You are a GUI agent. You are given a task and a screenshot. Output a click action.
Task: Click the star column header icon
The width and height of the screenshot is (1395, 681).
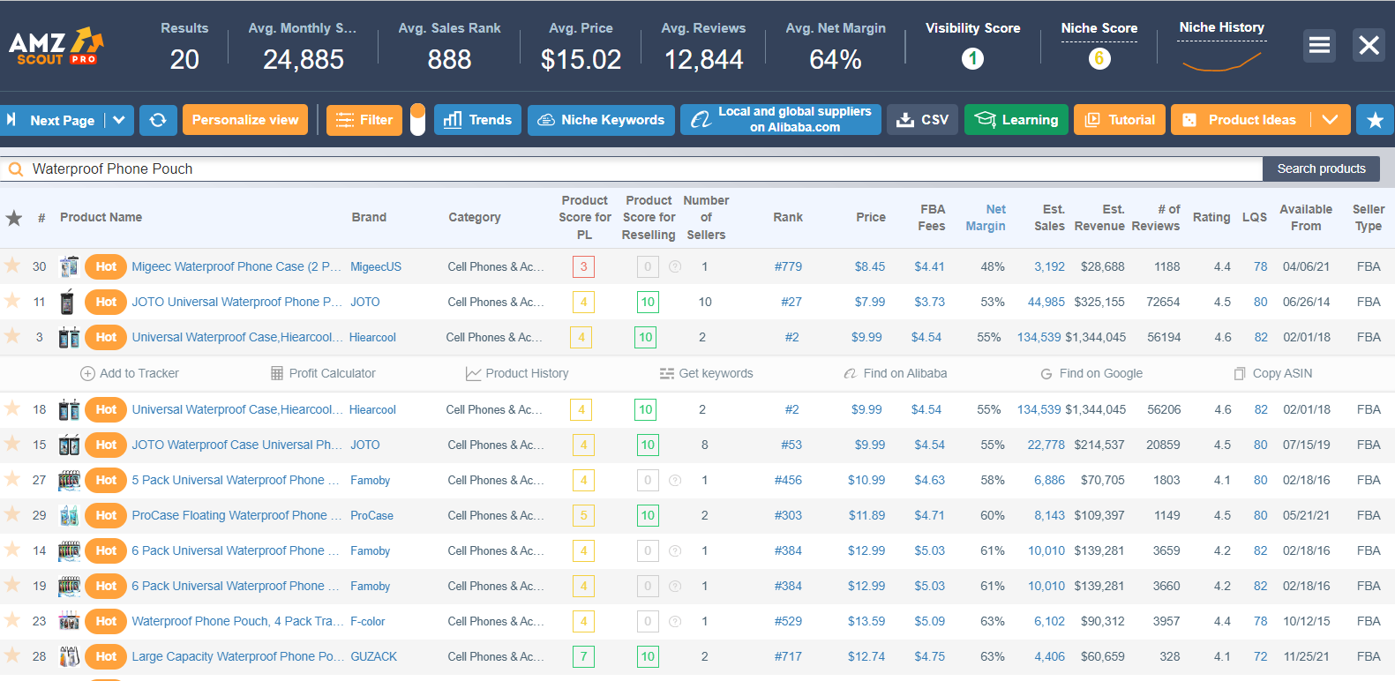(x=14, y=218)
